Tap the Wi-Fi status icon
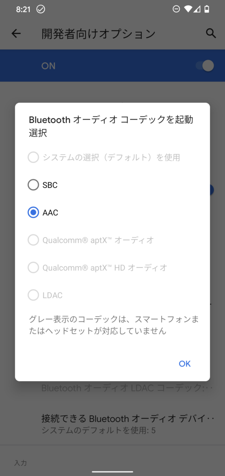This screenshot has width=225, height=476. [188, 9]
